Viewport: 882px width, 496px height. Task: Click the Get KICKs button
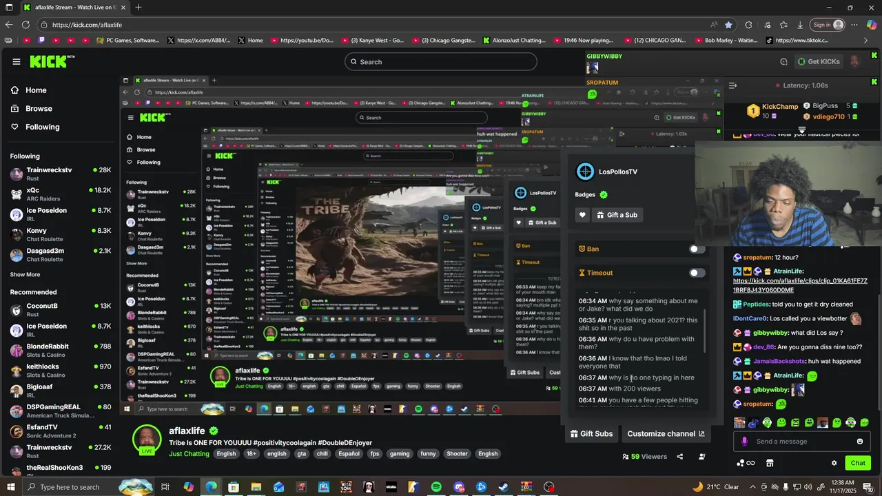[x=818, y=61]
